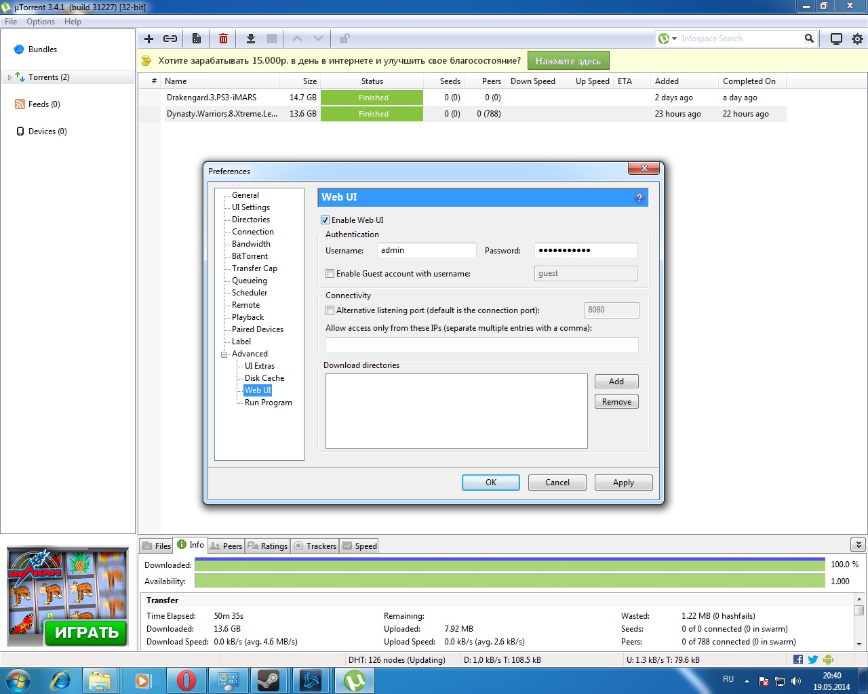Click the green Нажмите здесь button
The width and height of the screenshot is (868, 694).
(568, 61)
